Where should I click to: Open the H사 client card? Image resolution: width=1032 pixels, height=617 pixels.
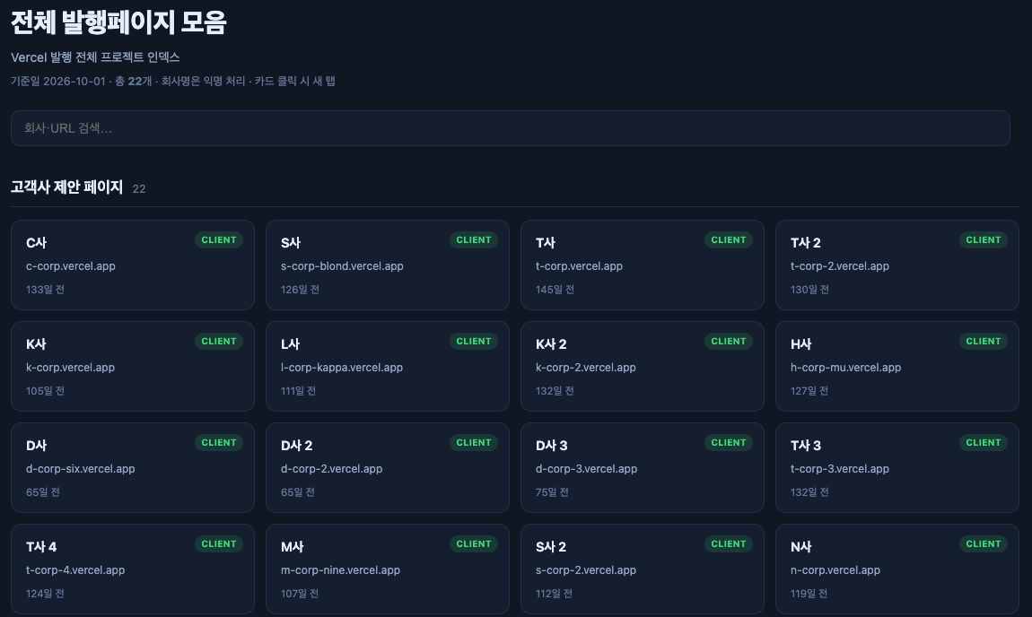(897, 367)
